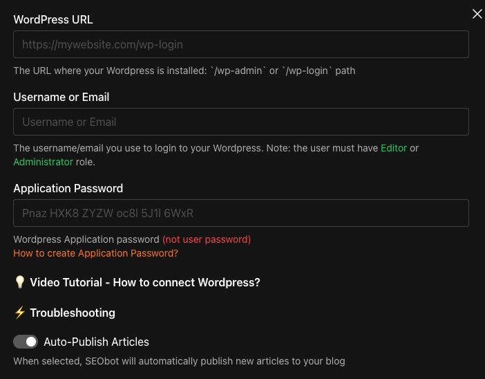Expand the Video Tutorial section
The width and height of the screenshot is (485, 379).
145,282
